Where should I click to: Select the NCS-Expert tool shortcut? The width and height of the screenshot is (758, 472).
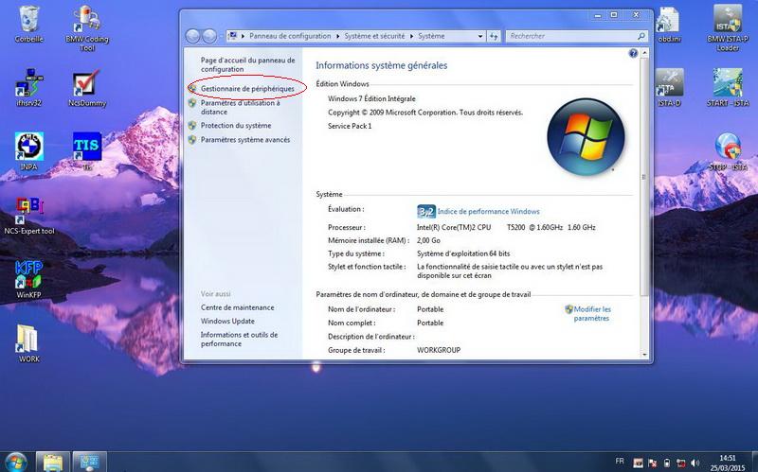(x=29, y=216)
